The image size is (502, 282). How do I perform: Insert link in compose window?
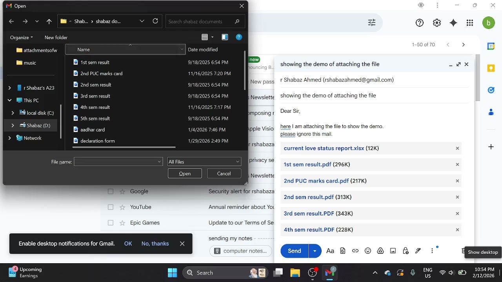point(355,251)
